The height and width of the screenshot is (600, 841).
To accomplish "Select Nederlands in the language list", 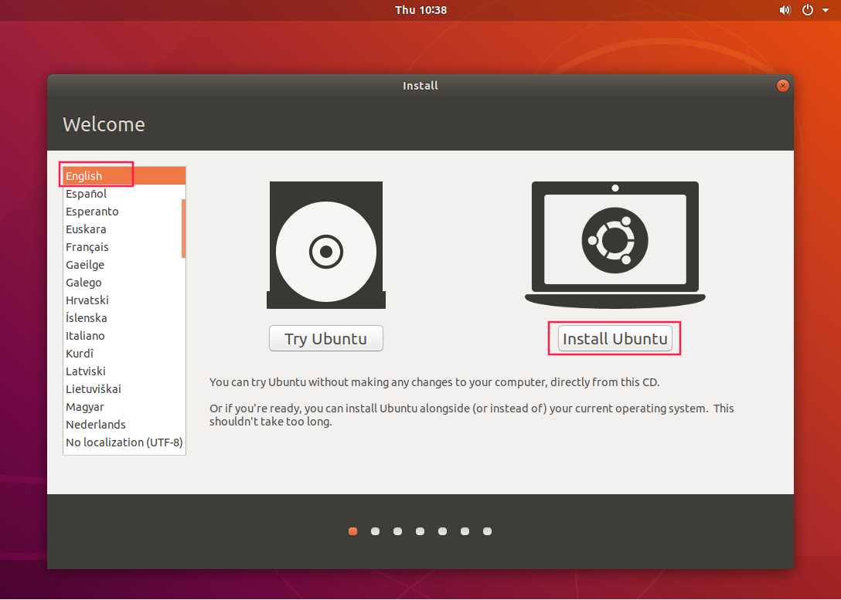I will 123,424.
